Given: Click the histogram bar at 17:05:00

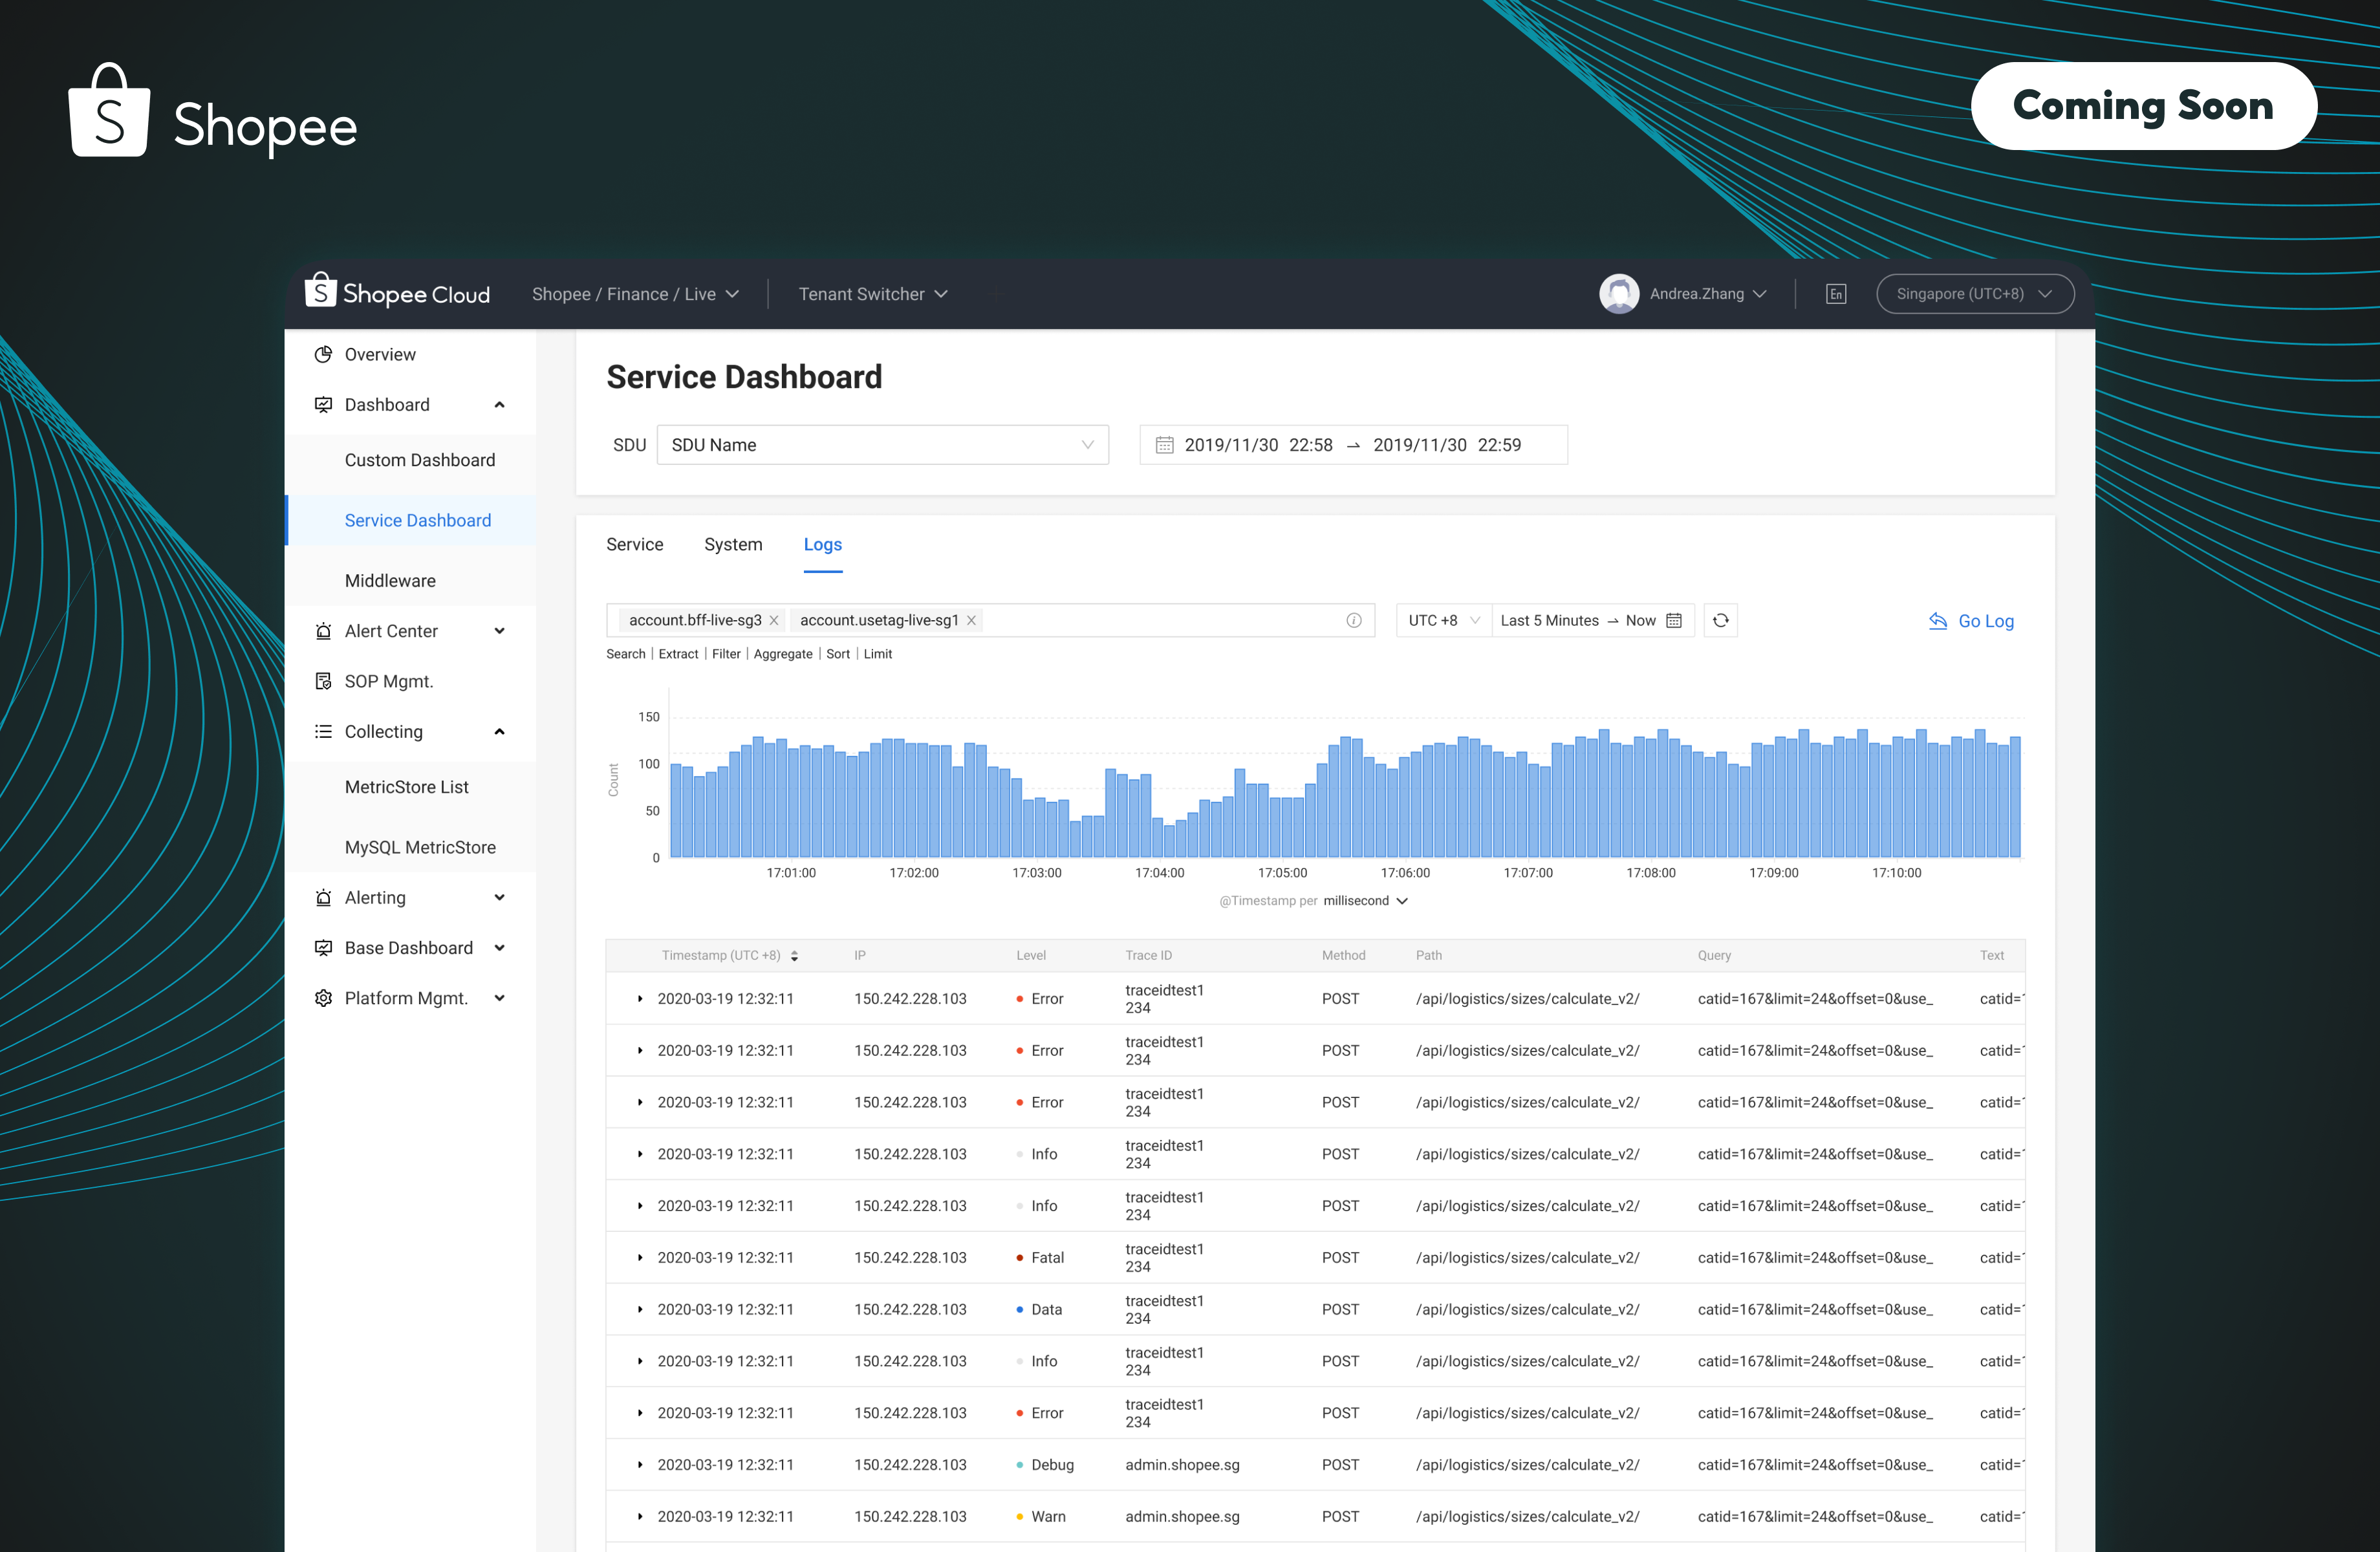Looking at the screenshot, I should pyautogui.click(x=1288, y=827).
